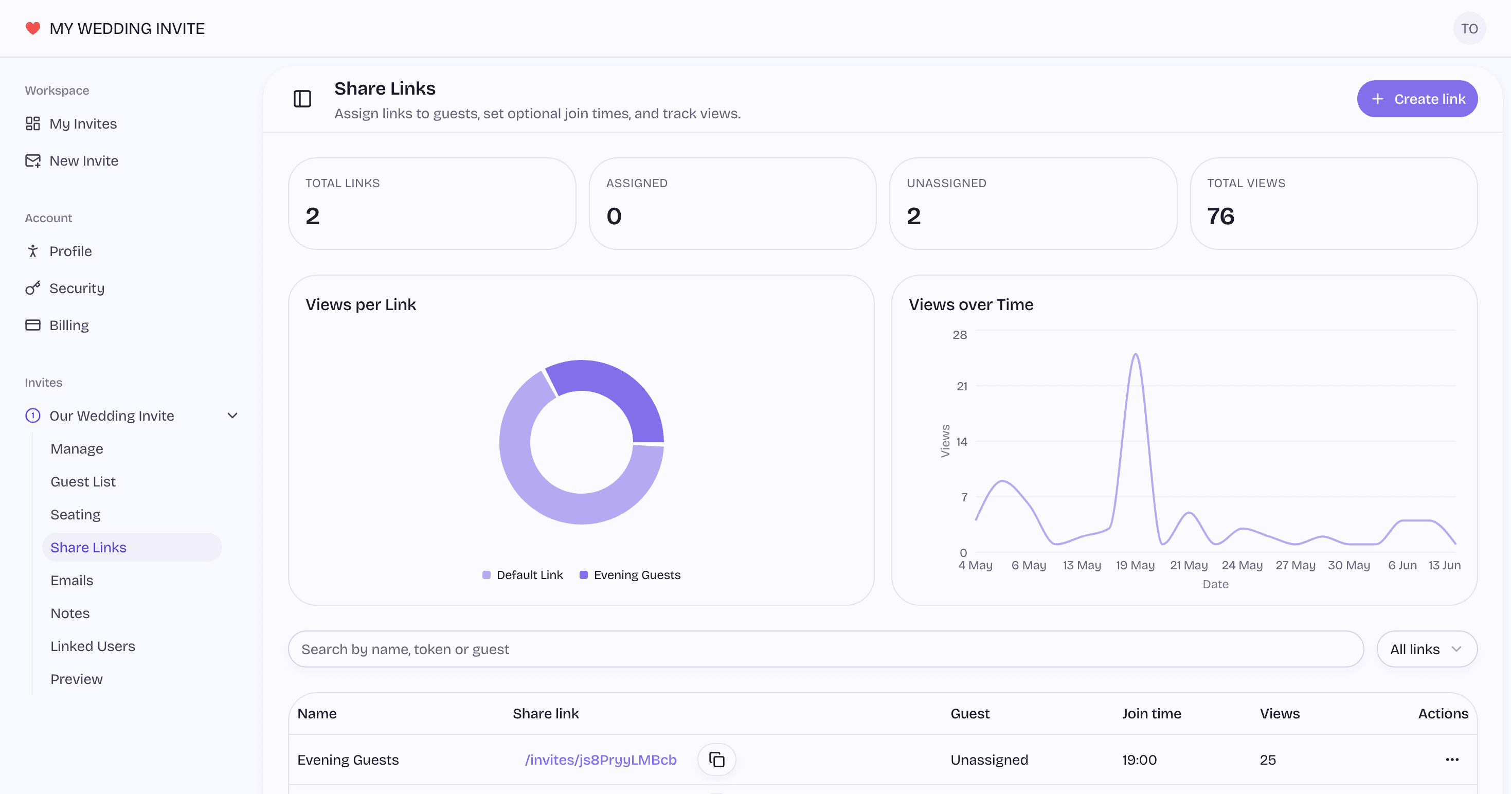Image resolution: width=1511 pixels, height=794 pixels.
Task: Click the red heart logo icon
Action: pyautogui.click(x=33, y=28)
